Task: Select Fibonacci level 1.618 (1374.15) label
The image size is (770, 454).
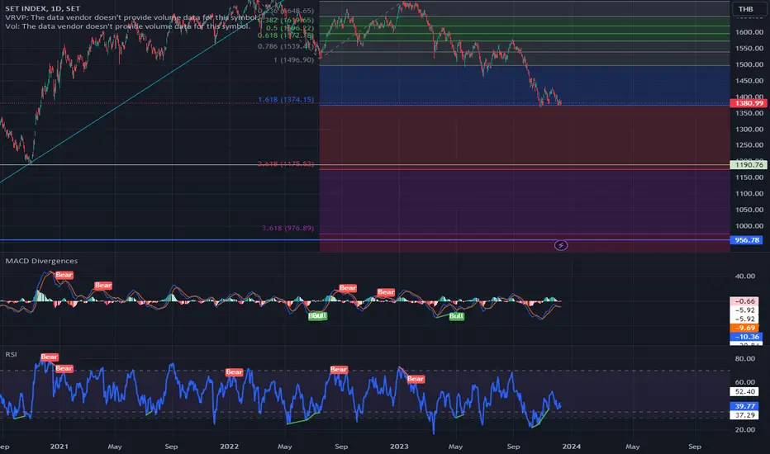Action: pyautogui.click(x=286, y=99)
